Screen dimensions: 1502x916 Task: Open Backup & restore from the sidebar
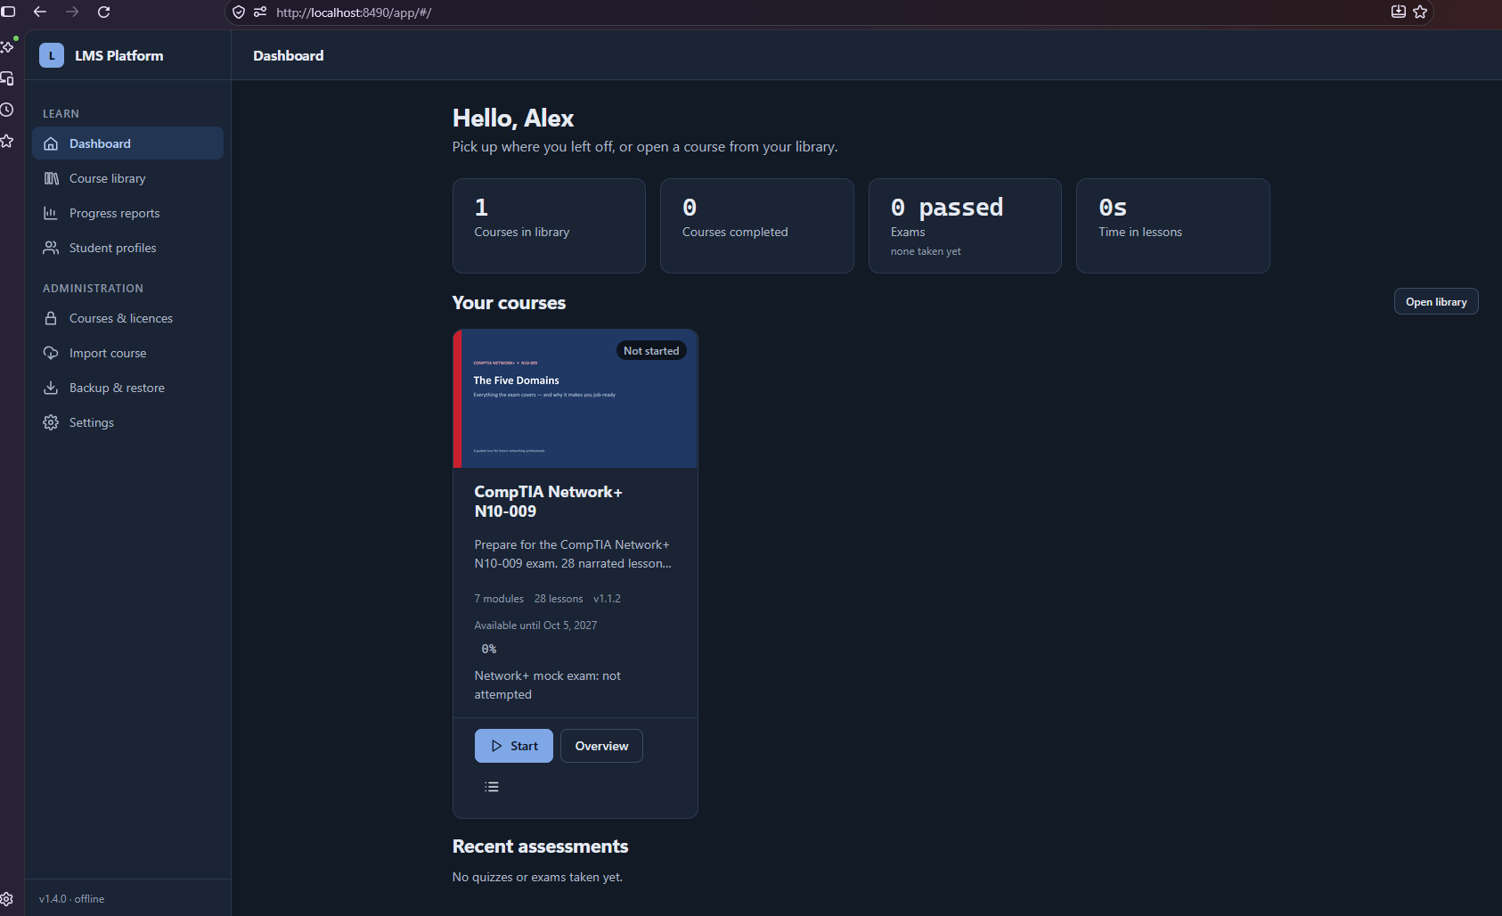[127, 388]
